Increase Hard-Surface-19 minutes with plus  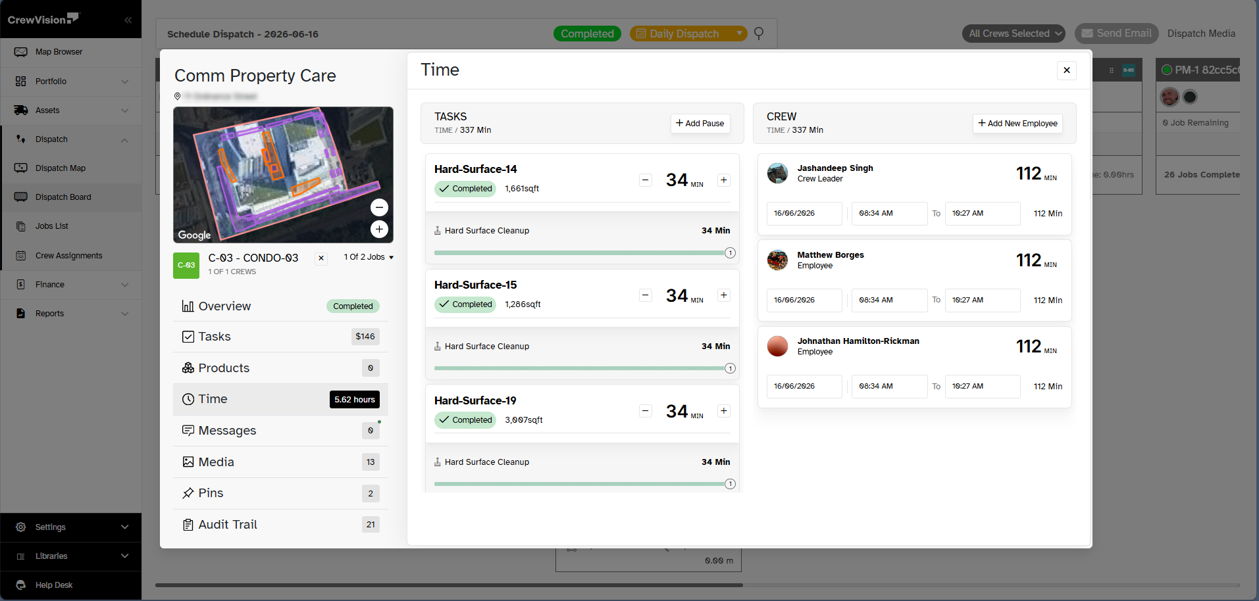point(724,411)
